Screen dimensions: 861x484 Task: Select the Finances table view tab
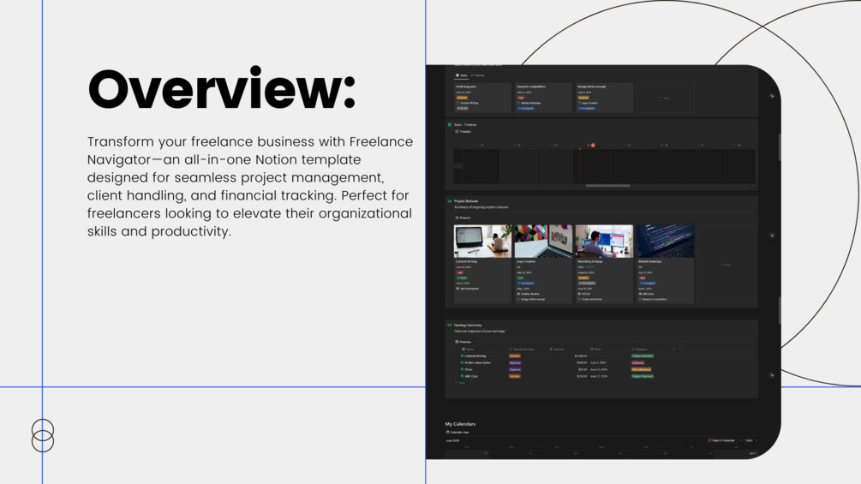click(463, 342)
